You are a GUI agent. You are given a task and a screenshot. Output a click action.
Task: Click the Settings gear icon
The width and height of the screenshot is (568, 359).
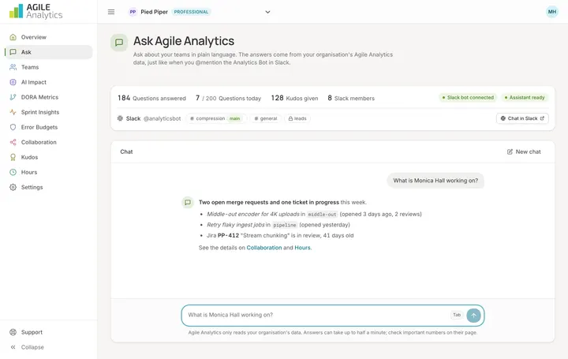pos(13,187)
